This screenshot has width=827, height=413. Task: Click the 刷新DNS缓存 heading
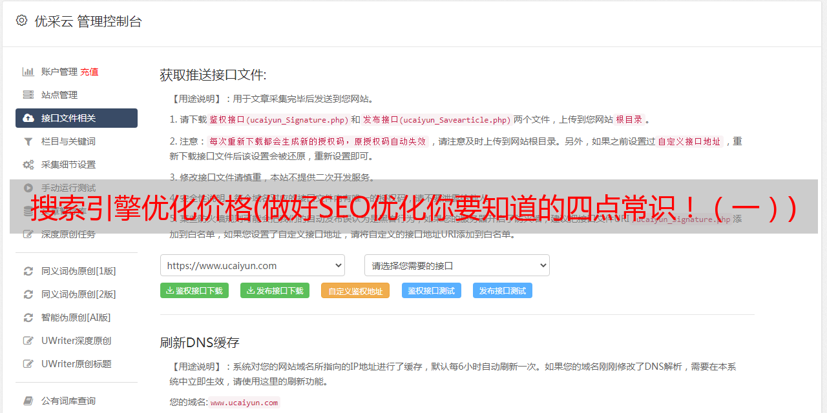[200, 343]
